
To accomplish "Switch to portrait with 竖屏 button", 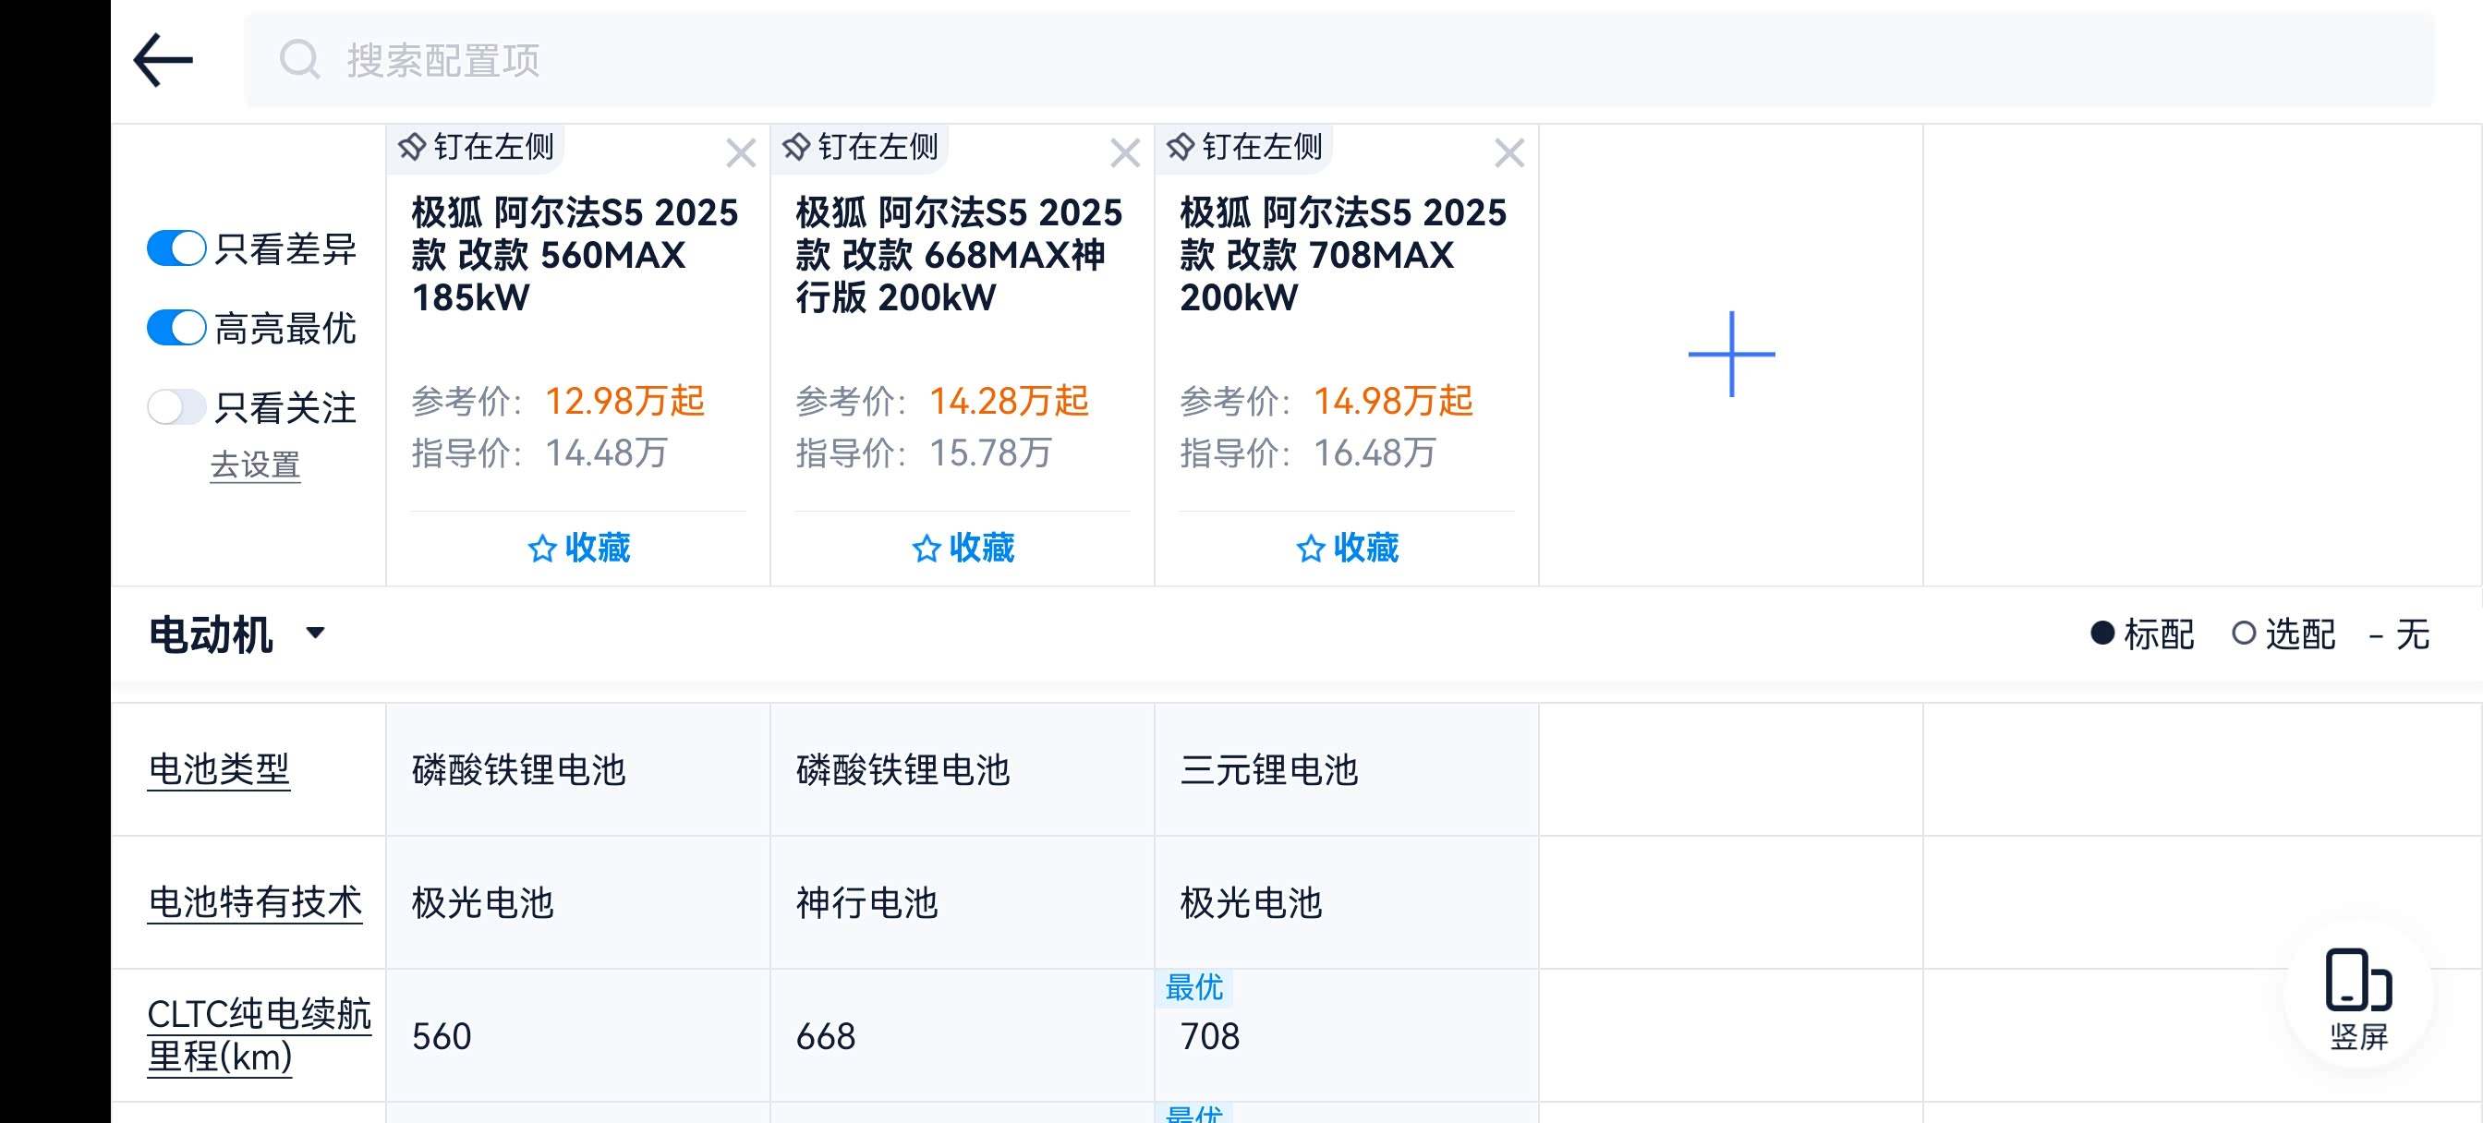I will coord(2357,997).
